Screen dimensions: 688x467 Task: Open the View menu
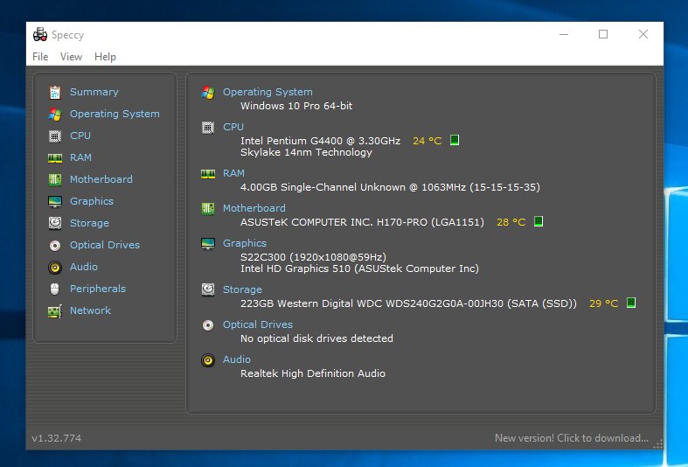coord(71,57)
